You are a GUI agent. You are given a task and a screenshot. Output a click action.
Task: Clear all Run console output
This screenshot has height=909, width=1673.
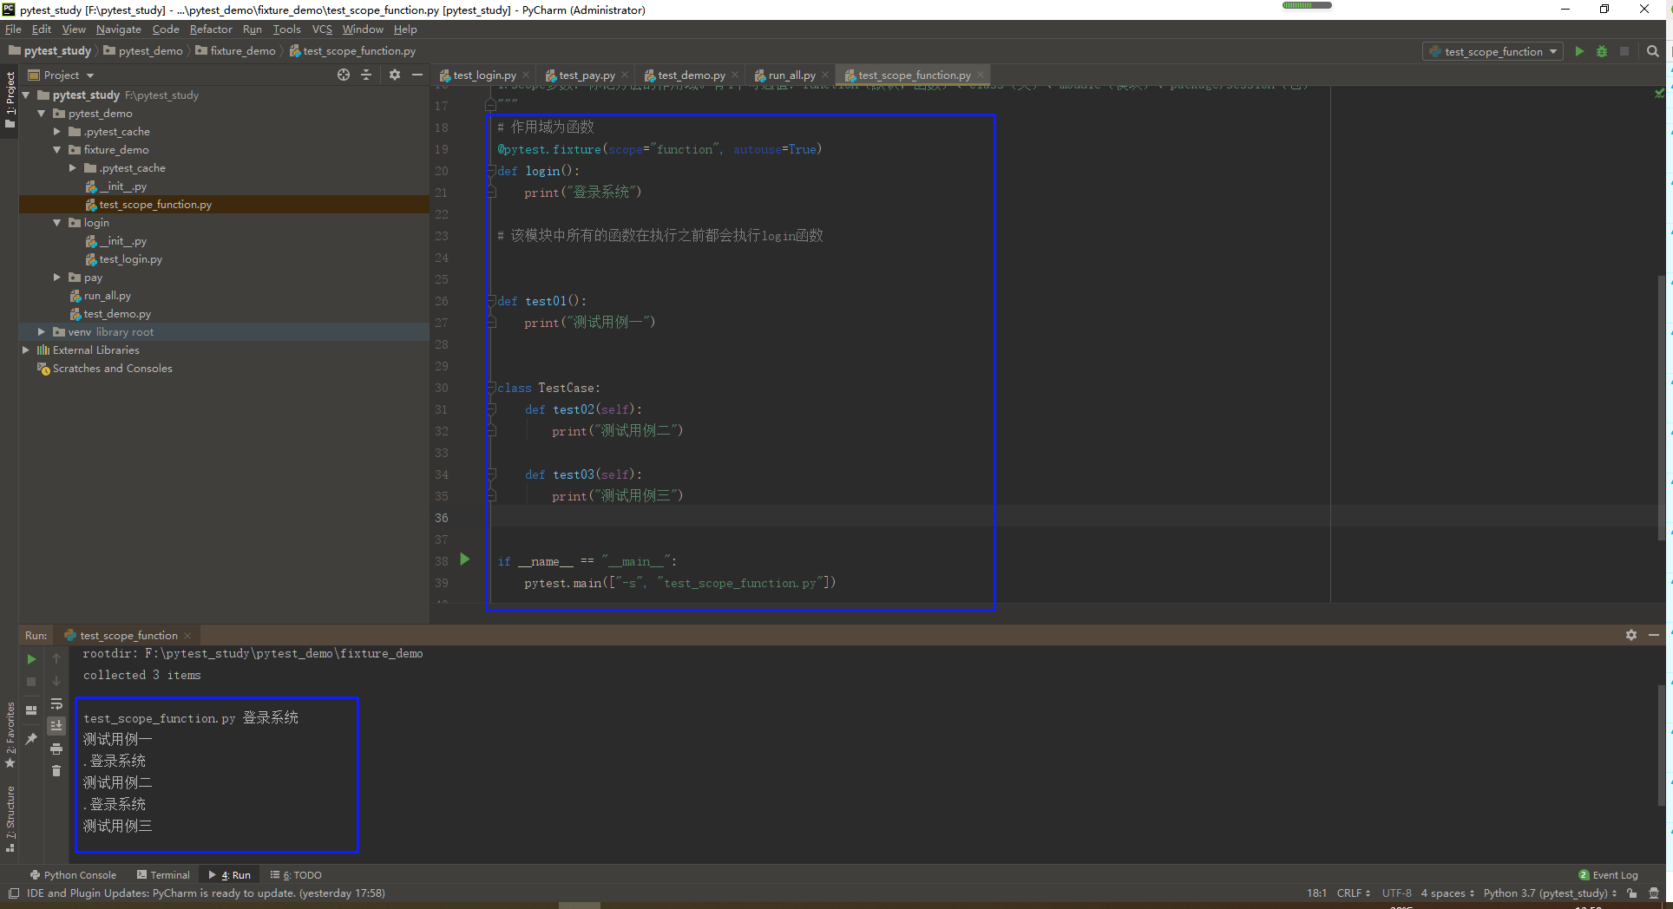[56, 771]
